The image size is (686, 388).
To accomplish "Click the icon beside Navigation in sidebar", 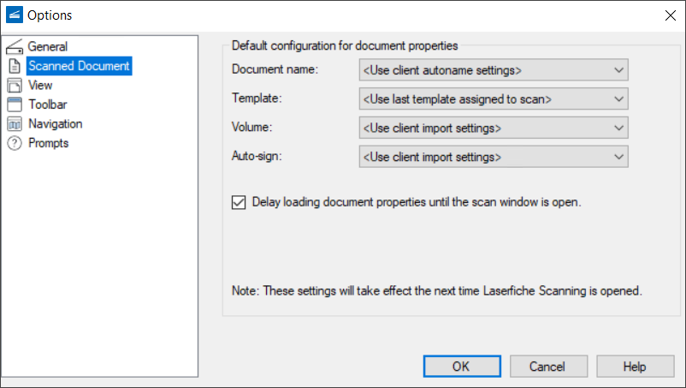I will (x=14, y=124).
